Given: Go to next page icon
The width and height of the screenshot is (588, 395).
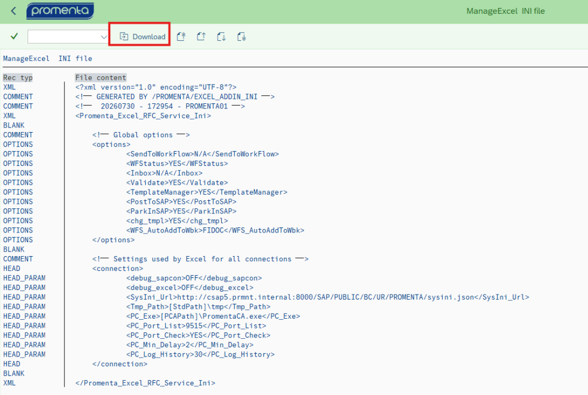Looking at the screenshot, I should pyautogui.click(x=221, y=36).
